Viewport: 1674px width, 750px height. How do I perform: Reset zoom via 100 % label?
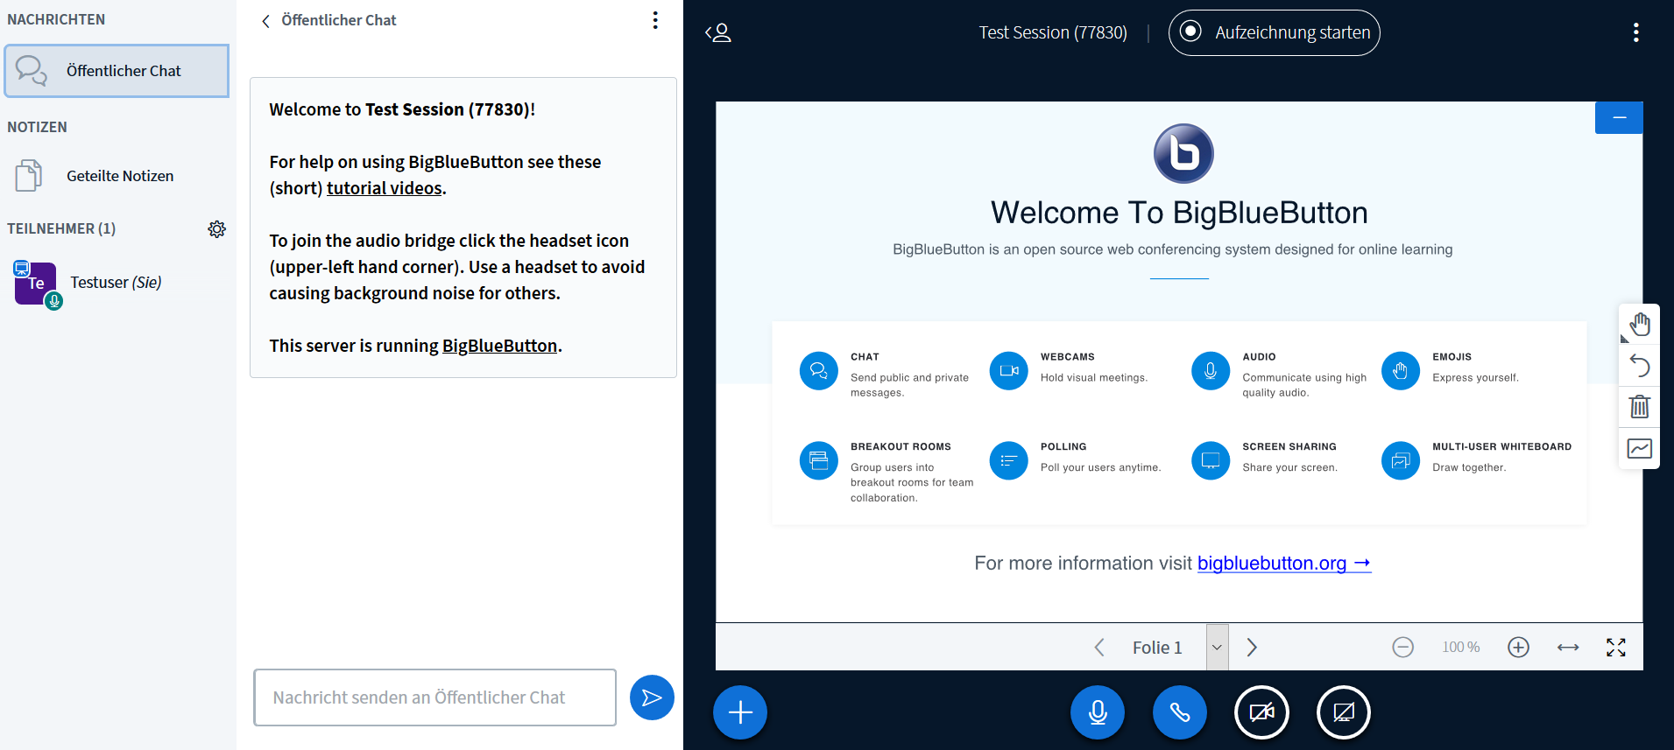click(x=1460, y=648)
